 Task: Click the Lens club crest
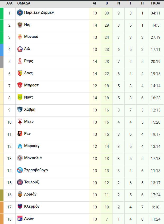20,73
